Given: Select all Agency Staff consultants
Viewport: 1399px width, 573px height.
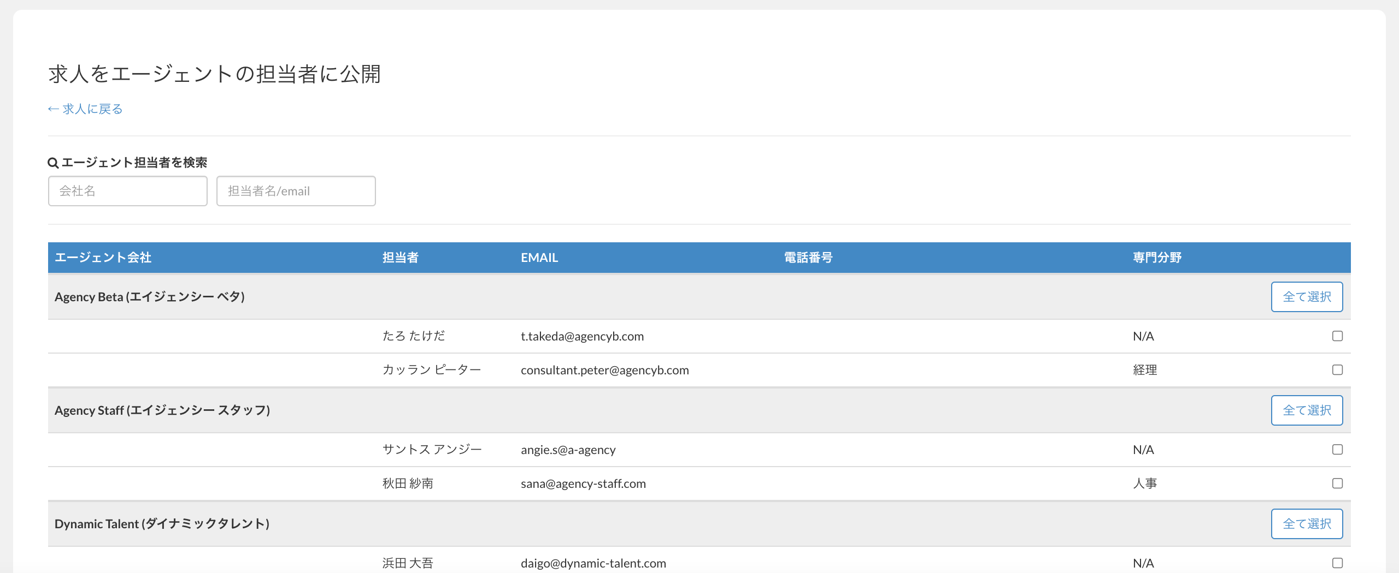Looking at the screenshot, I should pyautogui.click(x=1306, y=410).
